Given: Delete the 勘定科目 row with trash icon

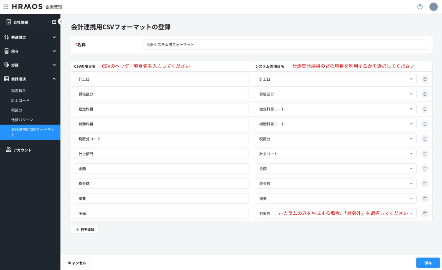Looking at the screenshot, I should 425,109.
